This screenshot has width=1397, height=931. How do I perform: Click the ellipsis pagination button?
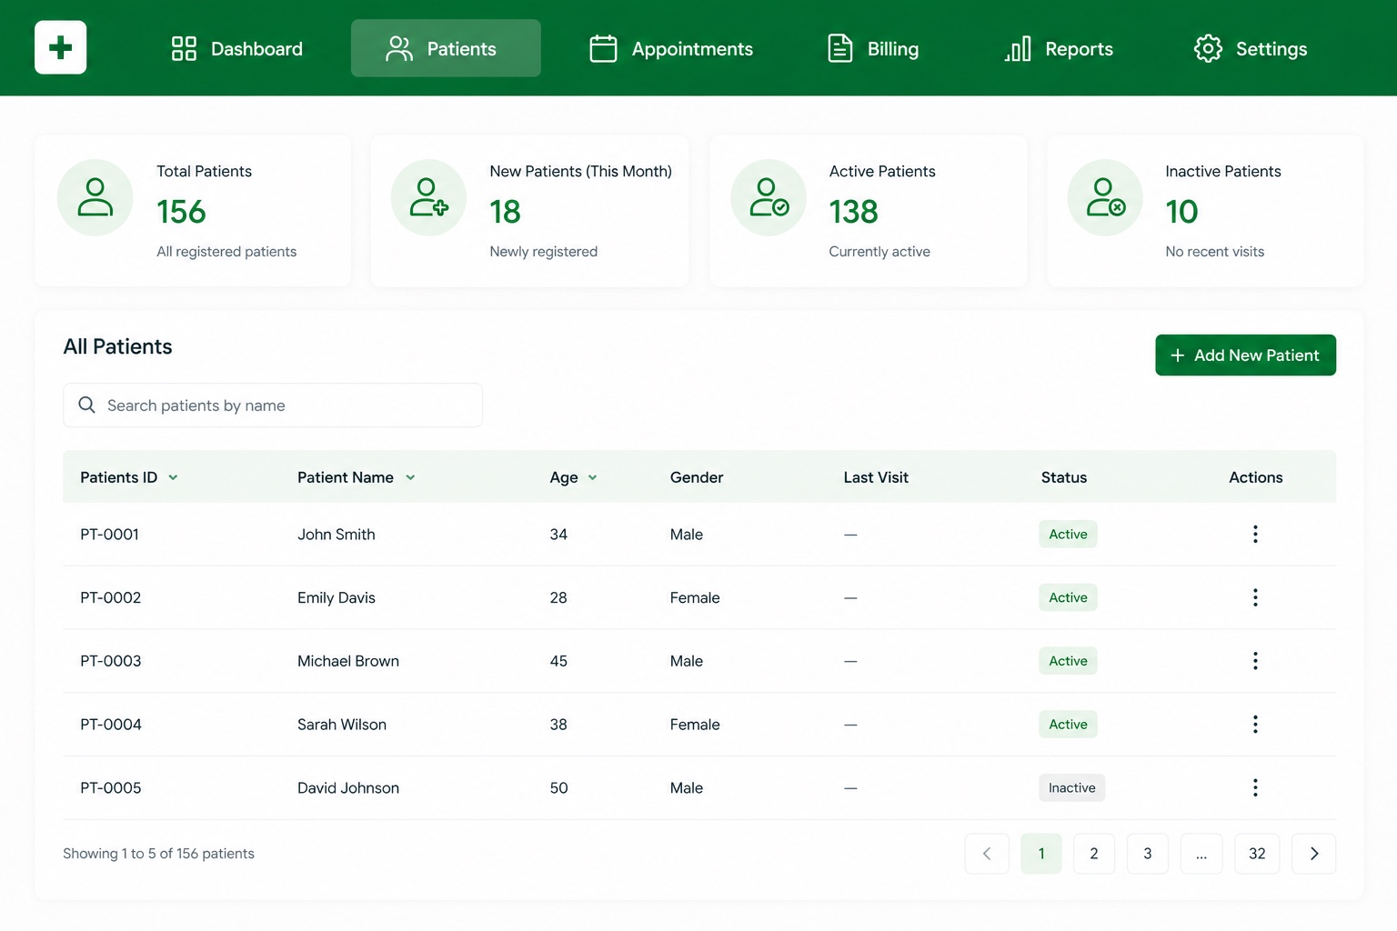1201,854
